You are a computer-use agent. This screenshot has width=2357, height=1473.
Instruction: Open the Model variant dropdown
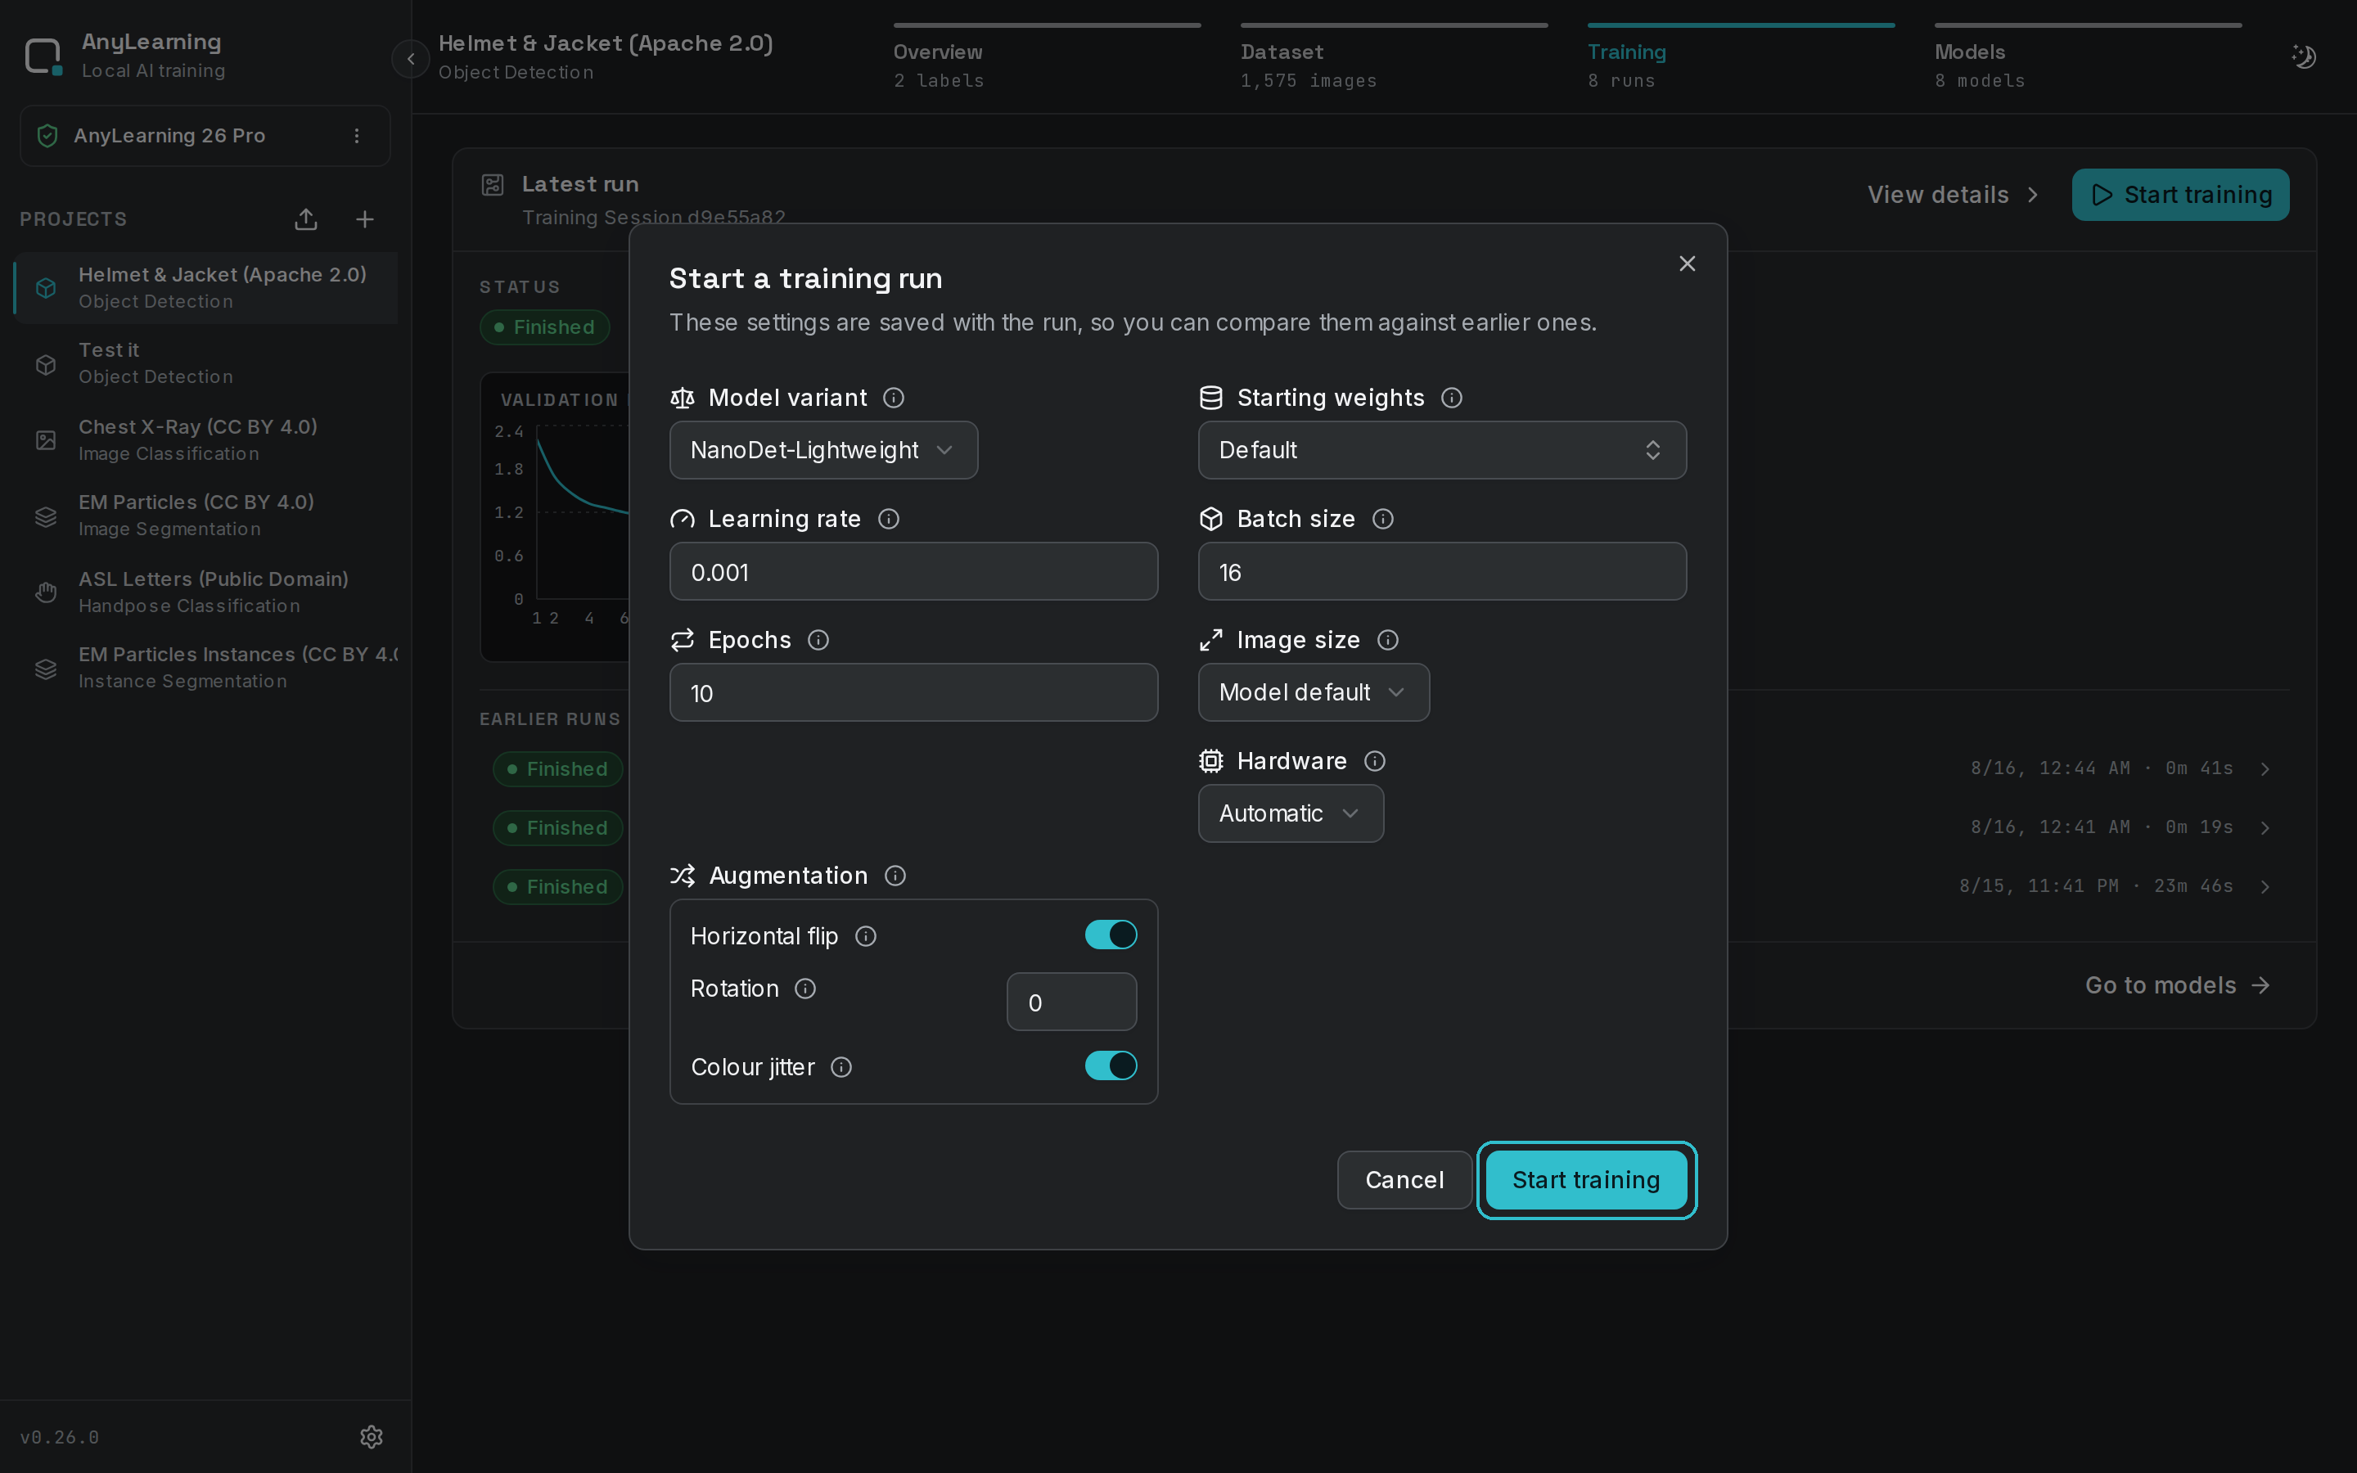(824, 450)
